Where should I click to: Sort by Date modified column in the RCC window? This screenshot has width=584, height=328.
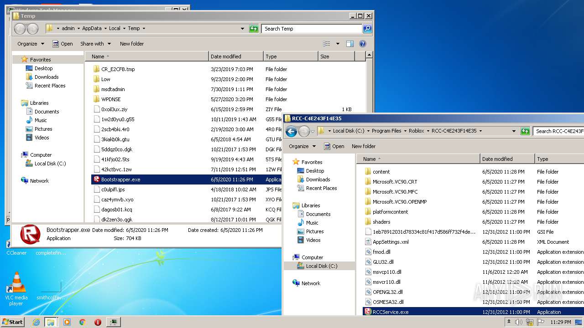tap(507, 159)
